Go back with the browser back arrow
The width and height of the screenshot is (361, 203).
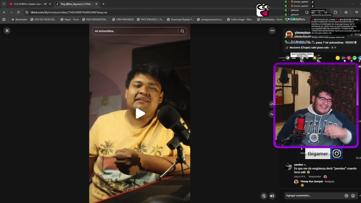4,12
